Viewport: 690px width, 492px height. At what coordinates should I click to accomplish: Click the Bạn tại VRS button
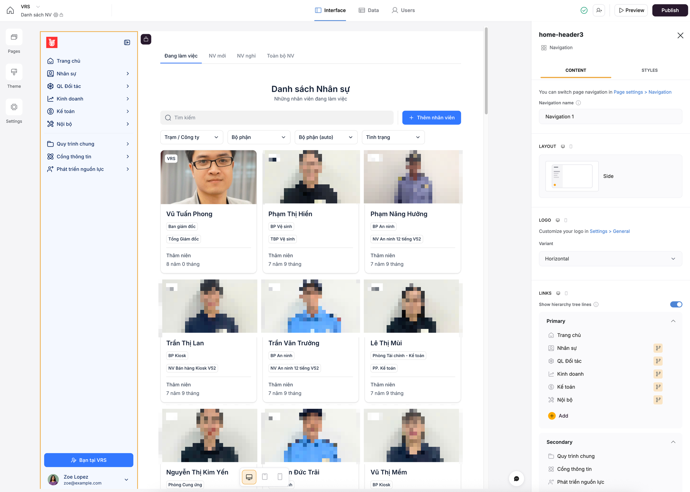click(89, 460)
